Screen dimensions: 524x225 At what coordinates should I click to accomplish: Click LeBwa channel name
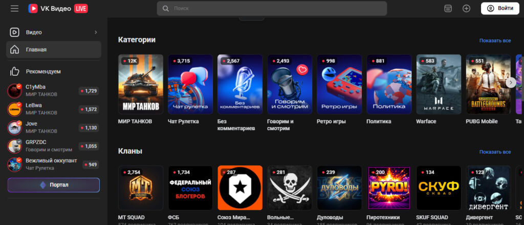(34, 106)
